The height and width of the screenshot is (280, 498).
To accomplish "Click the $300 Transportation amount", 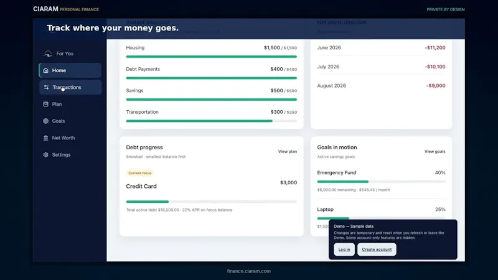I will point(276,112).
